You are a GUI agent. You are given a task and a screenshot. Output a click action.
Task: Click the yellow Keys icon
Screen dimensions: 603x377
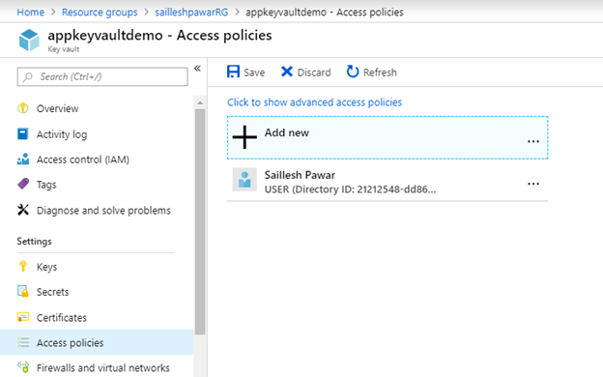(23, 266)
